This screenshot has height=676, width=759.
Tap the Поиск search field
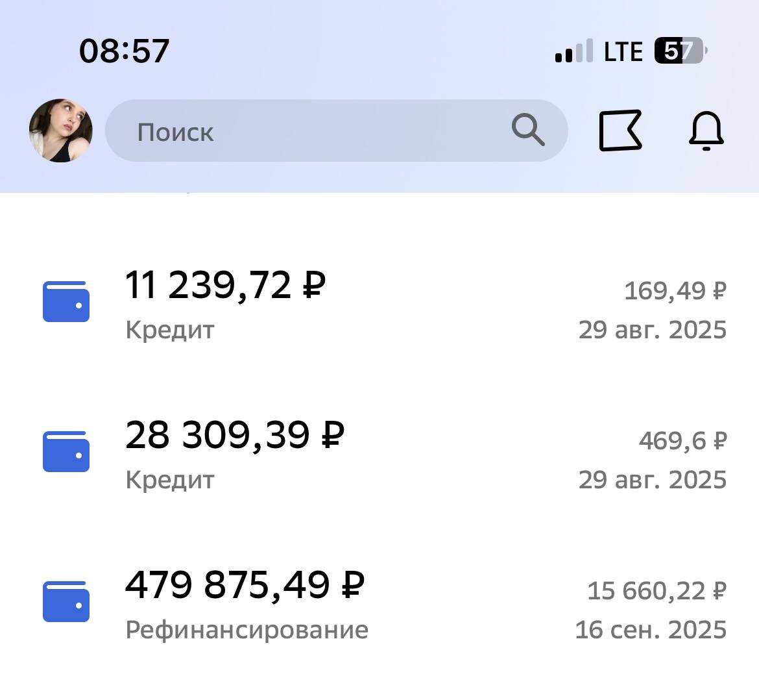coord(292,131)
